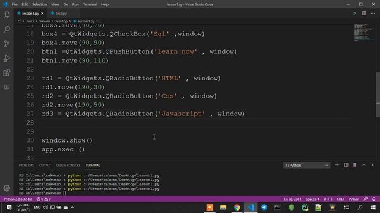Open the Remote Explorer icon in activity bar

pyautogui.click(x=7, y=87)
